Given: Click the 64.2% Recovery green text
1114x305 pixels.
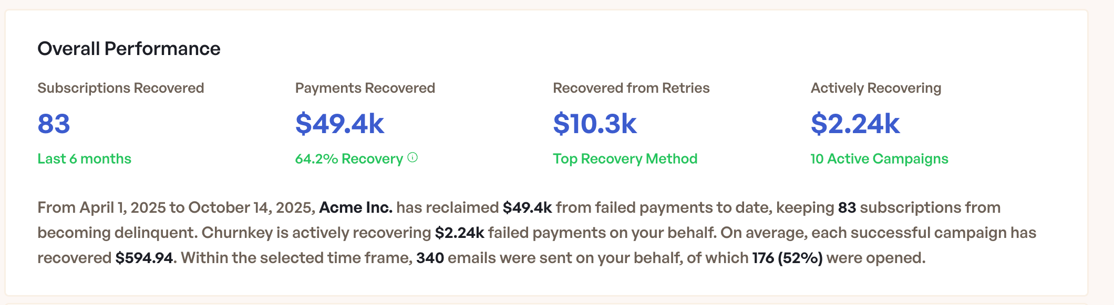Looking at the screenshot, I should click(x=348, y=159).
